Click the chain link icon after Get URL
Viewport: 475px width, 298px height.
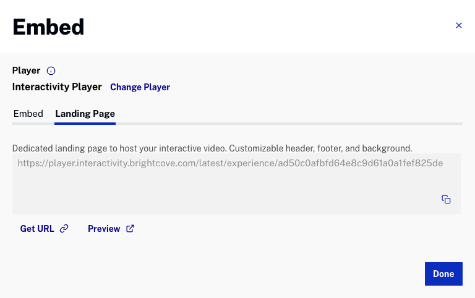coord(64,229)
